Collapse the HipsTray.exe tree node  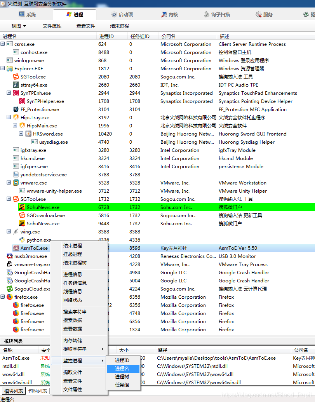pos(9,117)
